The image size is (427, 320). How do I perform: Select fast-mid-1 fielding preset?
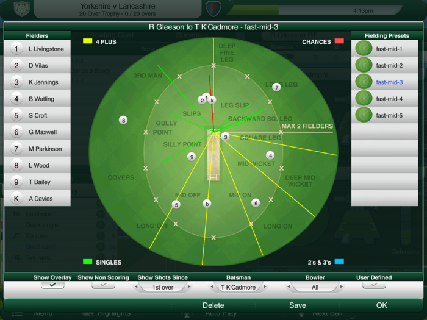pos(384,48)
